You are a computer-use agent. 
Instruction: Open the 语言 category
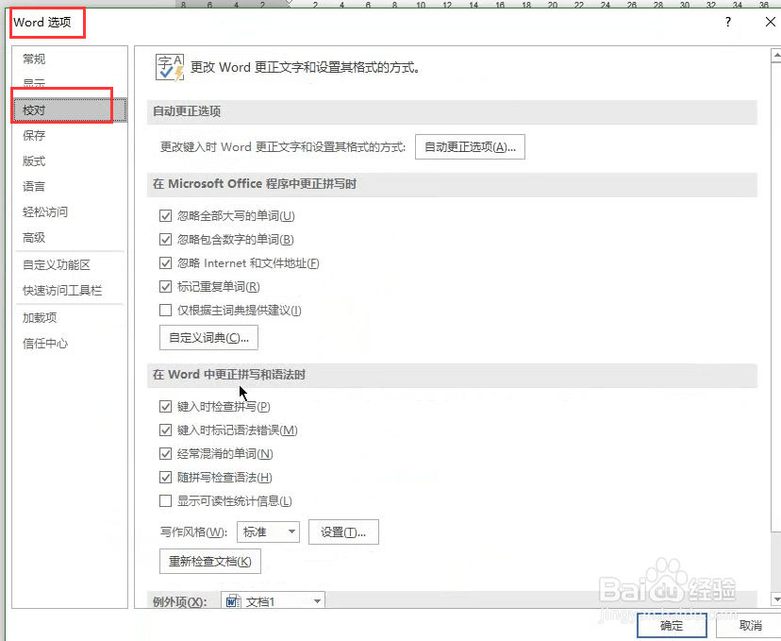coord(34,186)
